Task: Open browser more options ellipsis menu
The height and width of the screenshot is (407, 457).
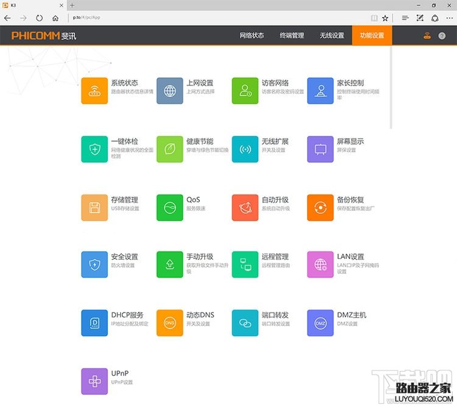Action: click(x=450, y=18)
